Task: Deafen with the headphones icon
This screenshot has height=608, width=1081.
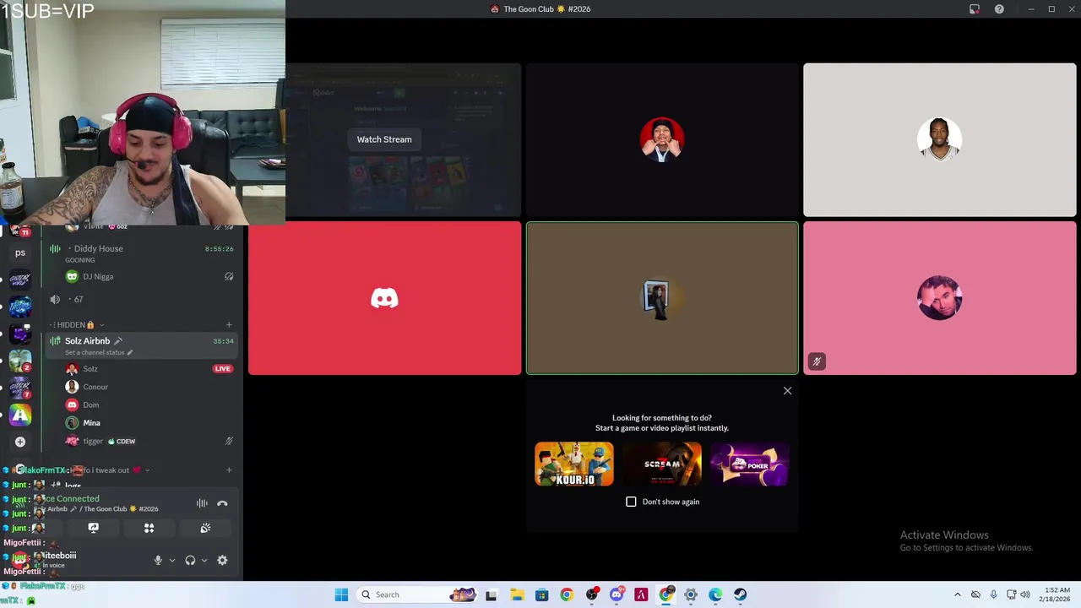Action: point(190,560)
